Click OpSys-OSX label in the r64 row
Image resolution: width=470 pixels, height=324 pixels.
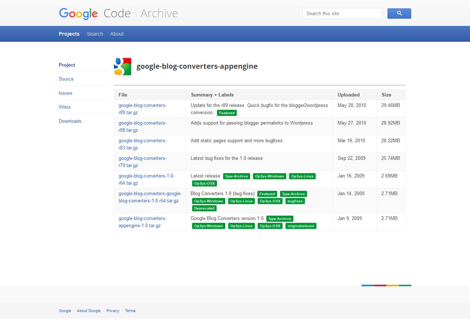(204, 183)
